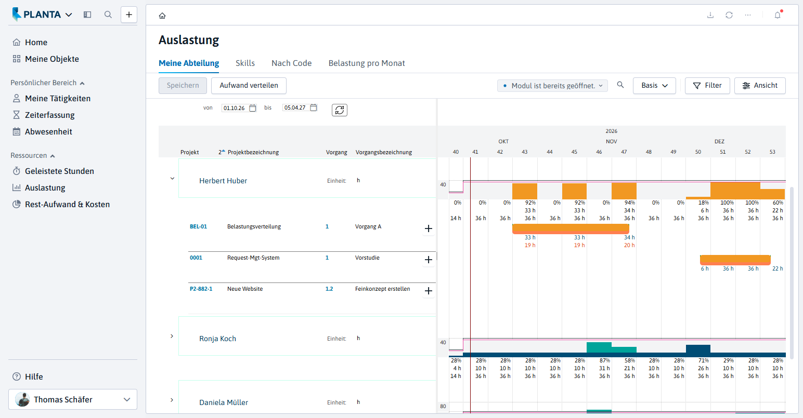Open the Ansicht view settings button
803x418 pixels.
point(760,85)
